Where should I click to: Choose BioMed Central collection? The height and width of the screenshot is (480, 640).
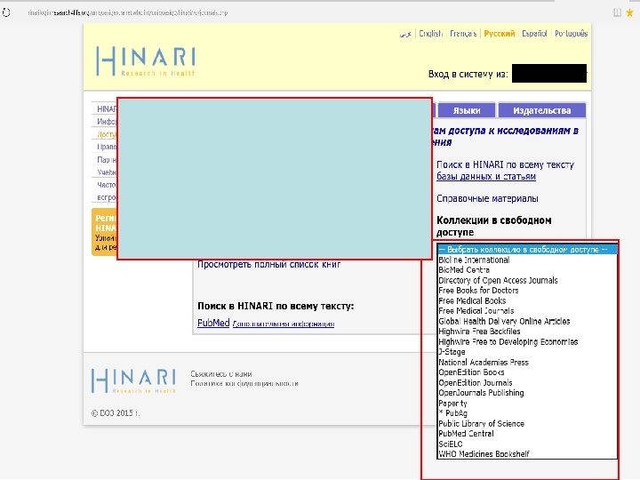click(527, 270)
